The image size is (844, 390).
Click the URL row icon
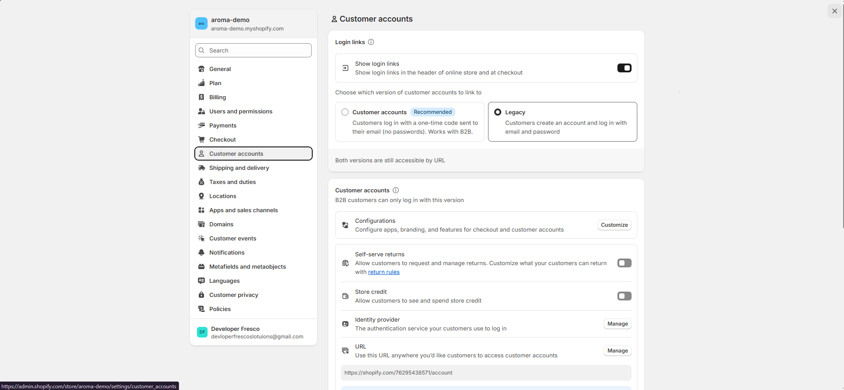345,351
